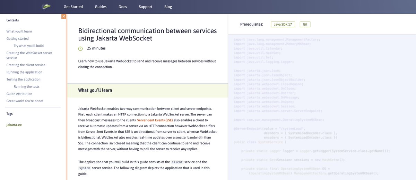Open the Get Started menu
This screenshot has width=416, height=180.
pos(73,7)
